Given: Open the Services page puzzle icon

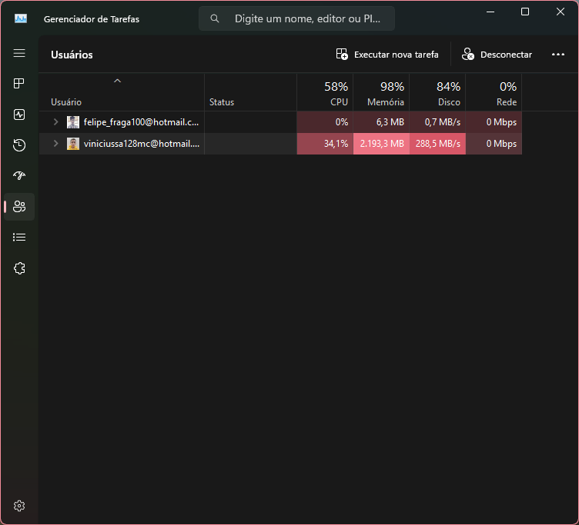Looking at the screenshot, I should (x=19, y=268).
